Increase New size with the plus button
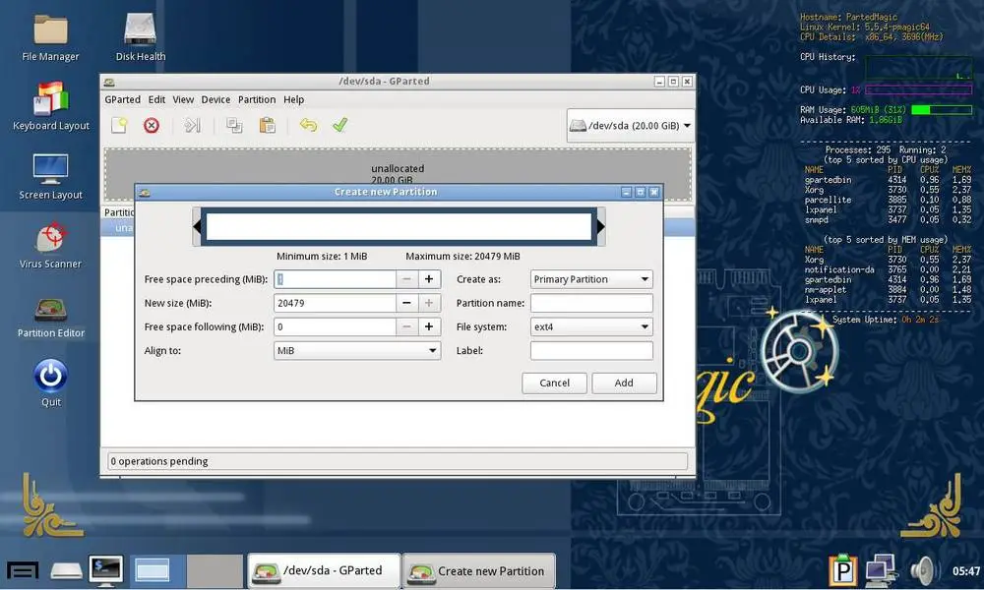Screen dimensions: 984x590 point(429,303)
